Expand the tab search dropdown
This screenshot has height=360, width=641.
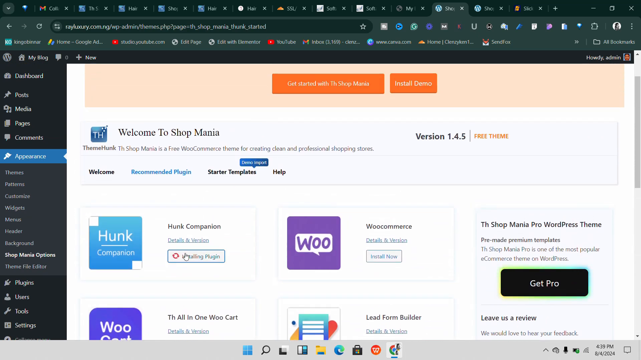(x=8, y=8)
